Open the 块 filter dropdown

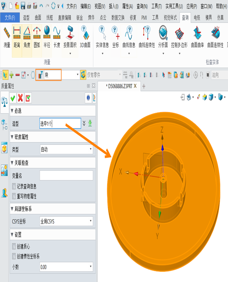78,74
